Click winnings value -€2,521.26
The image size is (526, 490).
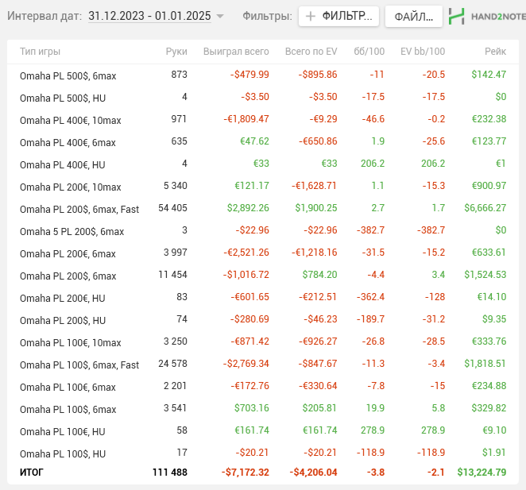[x=246, y=253]
